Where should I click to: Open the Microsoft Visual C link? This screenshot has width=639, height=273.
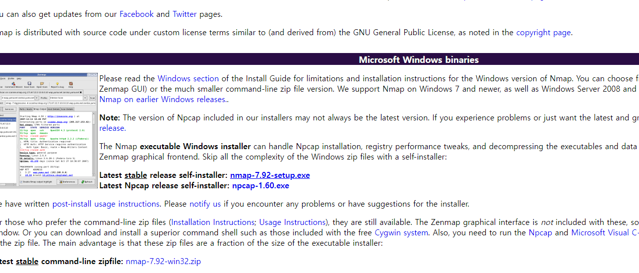pos(605,232)
